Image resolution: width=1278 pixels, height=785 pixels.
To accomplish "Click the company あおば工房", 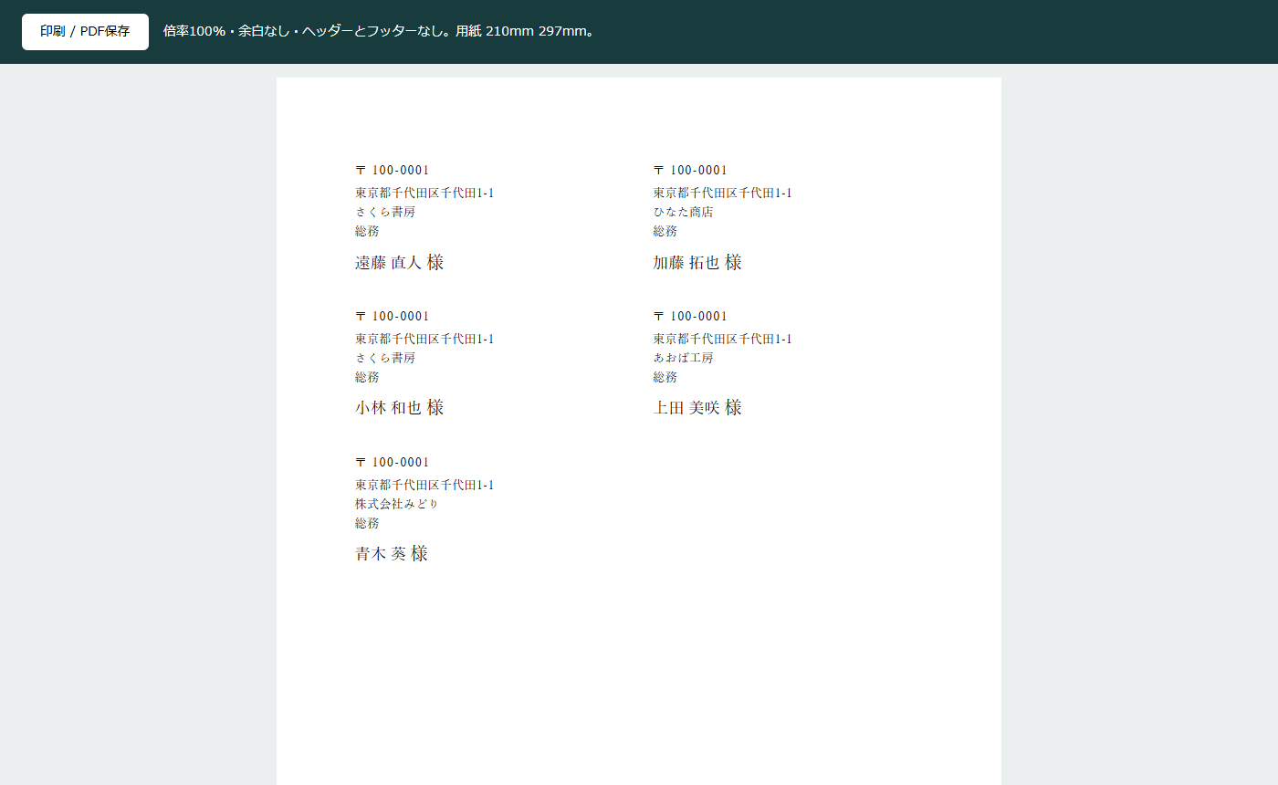I will [x=684, y=358].
